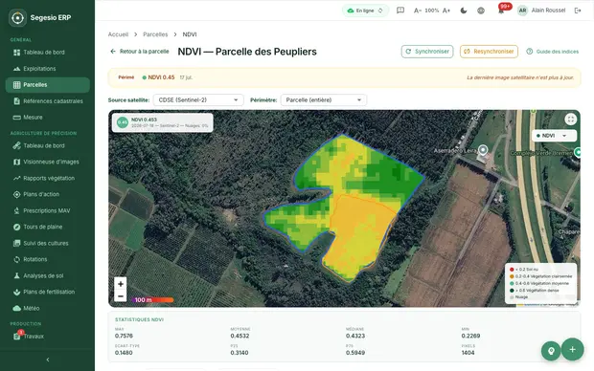Click the logout icon
594x371 pixels.
pyautogui.click(x=578, y=11)
